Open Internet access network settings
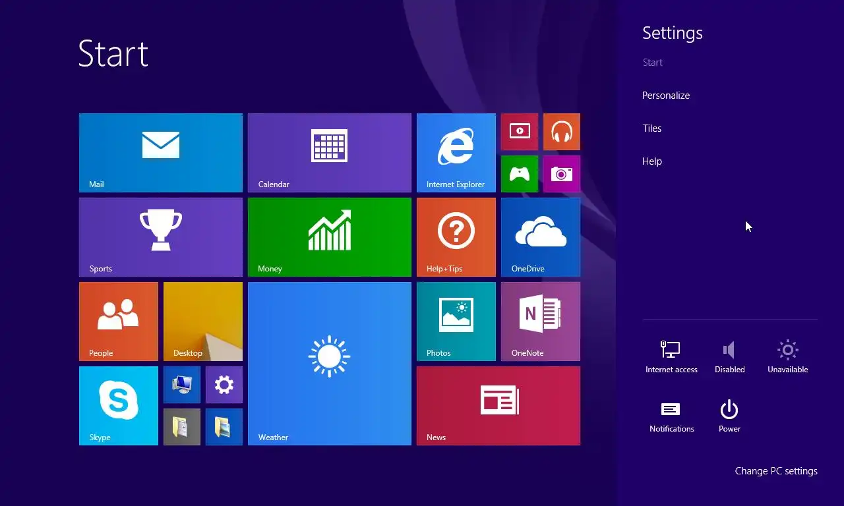The image size is (844, 506). tap(671, 356)
